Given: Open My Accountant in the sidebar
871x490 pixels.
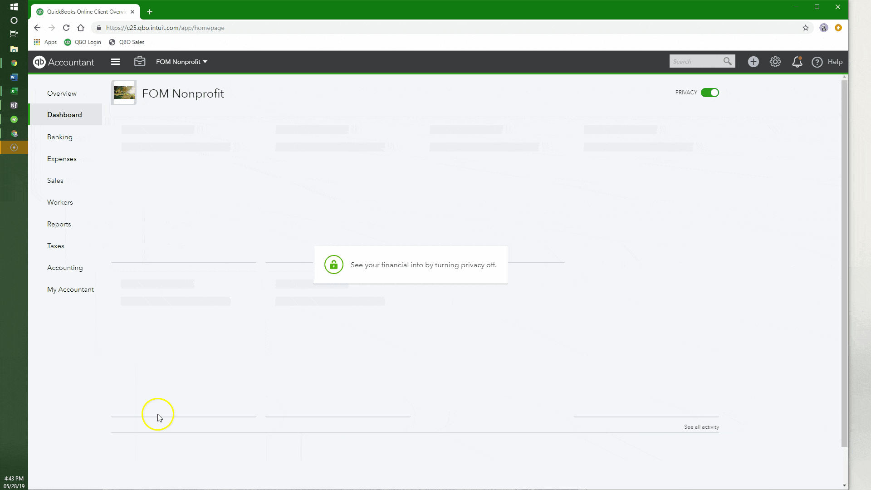Looking at the screenshot, I should [70, 289].
